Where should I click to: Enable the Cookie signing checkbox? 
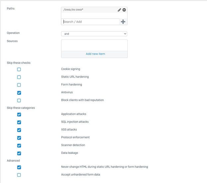(x=19, y=69)
